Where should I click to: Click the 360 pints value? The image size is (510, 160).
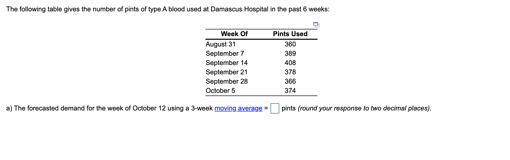tap(290, 44)
